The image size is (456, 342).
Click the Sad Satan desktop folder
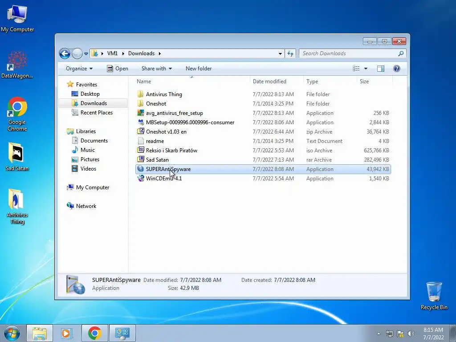[x=17, y=156]
